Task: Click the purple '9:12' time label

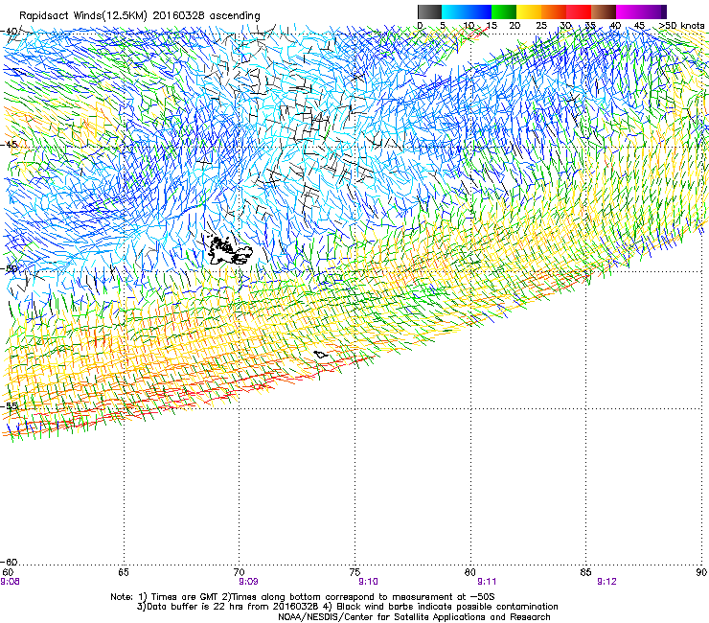Action: (606, 582)
